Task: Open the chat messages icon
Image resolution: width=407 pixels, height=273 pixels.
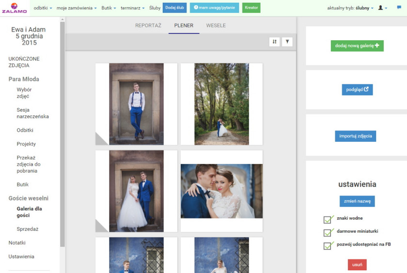Action: click(x=399, y=8)
